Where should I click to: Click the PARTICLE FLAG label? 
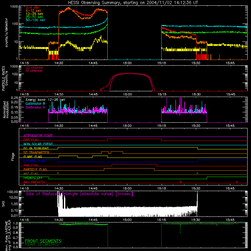tap(35, 169)
